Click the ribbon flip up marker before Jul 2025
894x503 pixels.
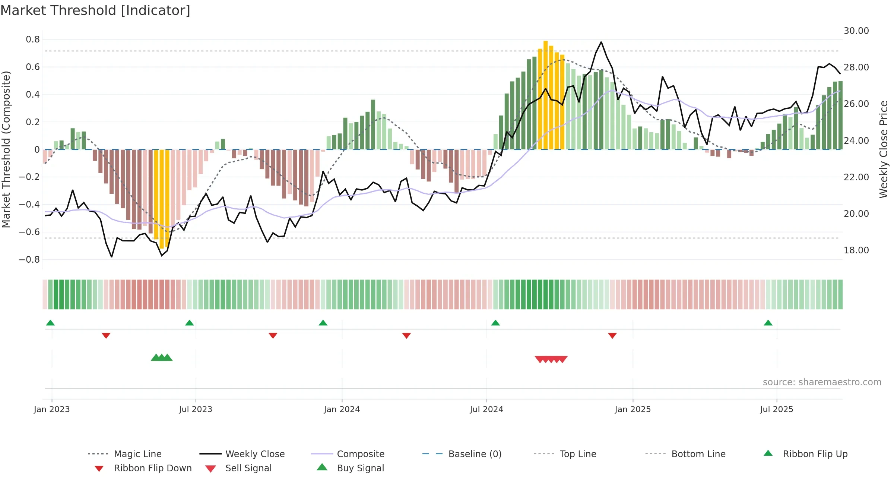pyautogui.click(x=768, y=323)
